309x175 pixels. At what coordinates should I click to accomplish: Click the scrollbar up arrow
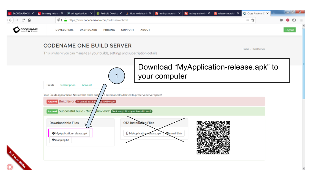click(303, 26)
